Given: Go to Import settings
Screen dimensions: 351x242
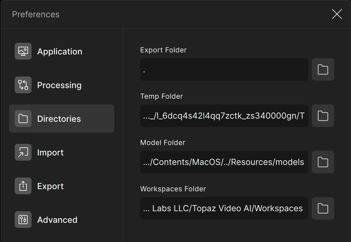Looking at the screenshot, I should [50, 153].
